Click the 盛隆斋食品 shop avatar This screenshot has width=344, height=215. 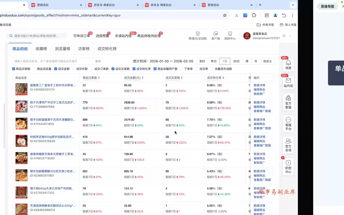point(247,36)
